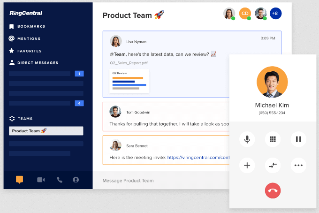The width and height of the screenshot is (319, 213).
Task: Open the Q2 Review file thumbnail
Action: pos(129,81)
